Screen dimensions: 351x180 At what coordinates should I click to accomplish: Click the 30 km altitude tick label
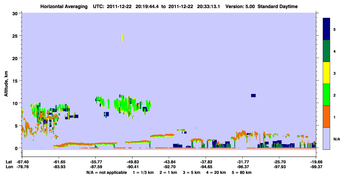click(16, 13)
